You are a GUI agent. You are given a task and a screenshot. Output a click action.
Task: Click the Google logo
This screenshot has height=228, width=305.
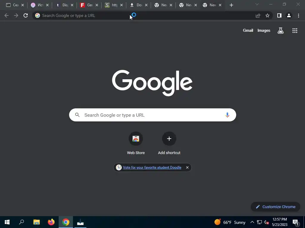[x=152, y=83]
